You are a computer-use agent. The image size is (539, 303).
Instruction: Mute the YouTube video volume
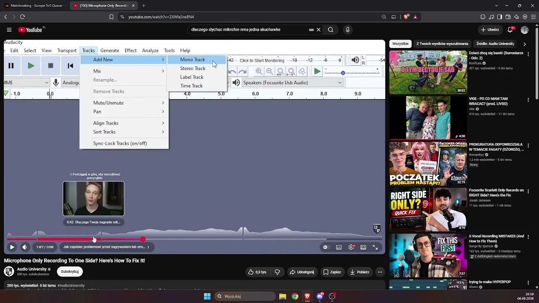25,247
